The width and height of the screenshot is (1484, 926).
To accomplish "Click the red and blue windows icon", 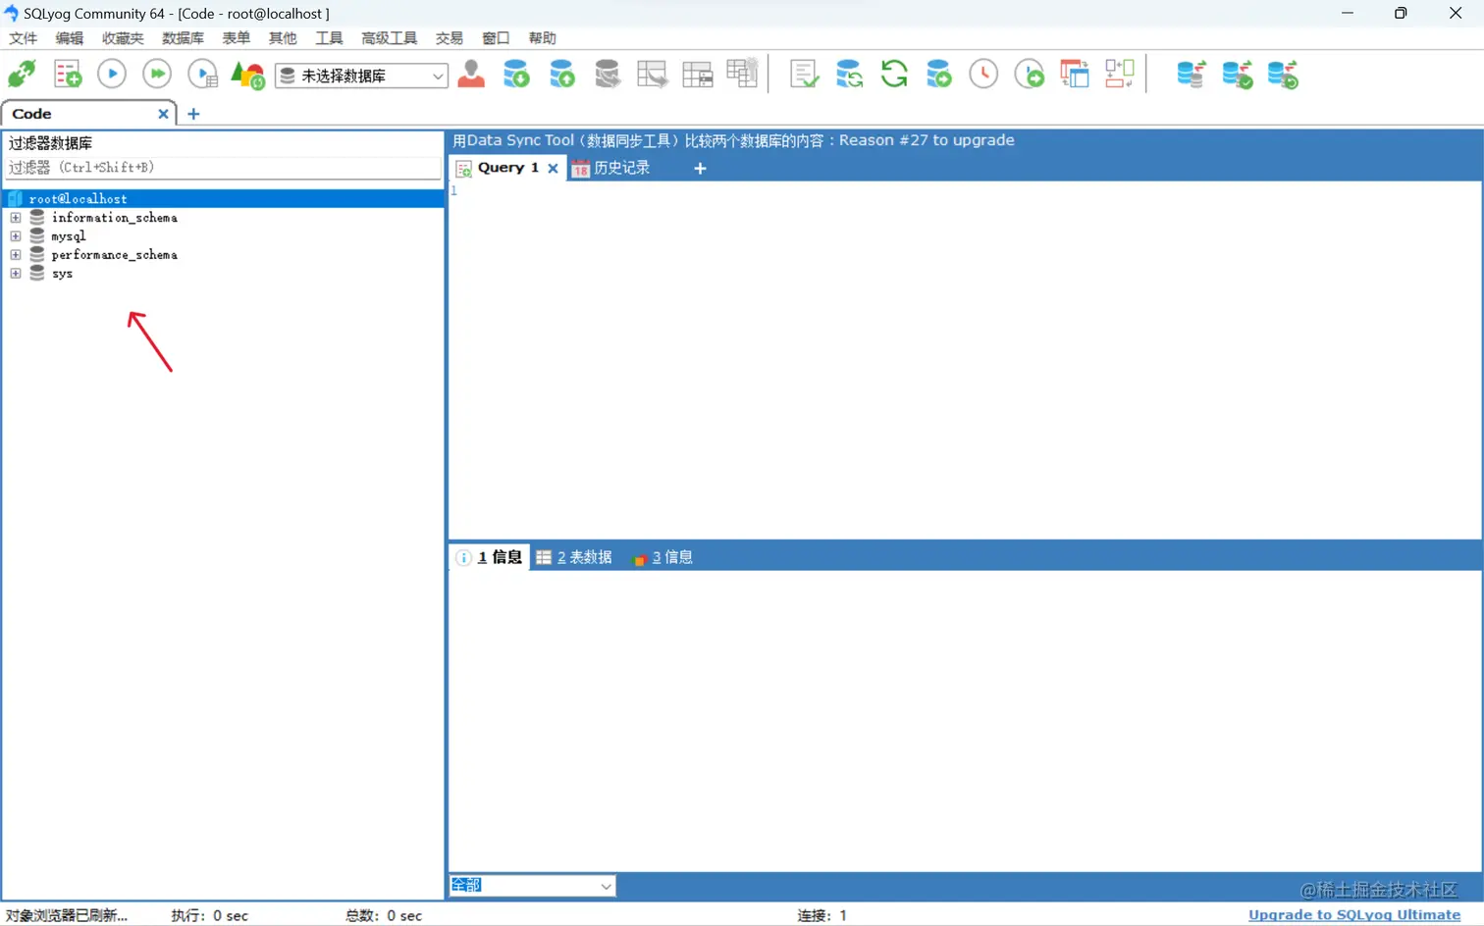I will (x=1075, y=75).
